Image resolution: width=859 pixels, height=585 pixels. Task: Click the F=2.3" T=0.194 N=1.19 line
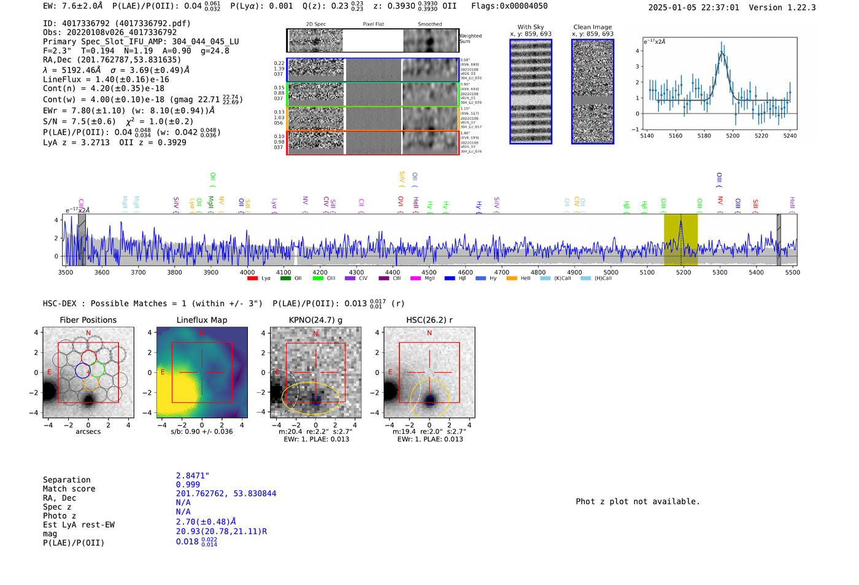pos(136,51)
